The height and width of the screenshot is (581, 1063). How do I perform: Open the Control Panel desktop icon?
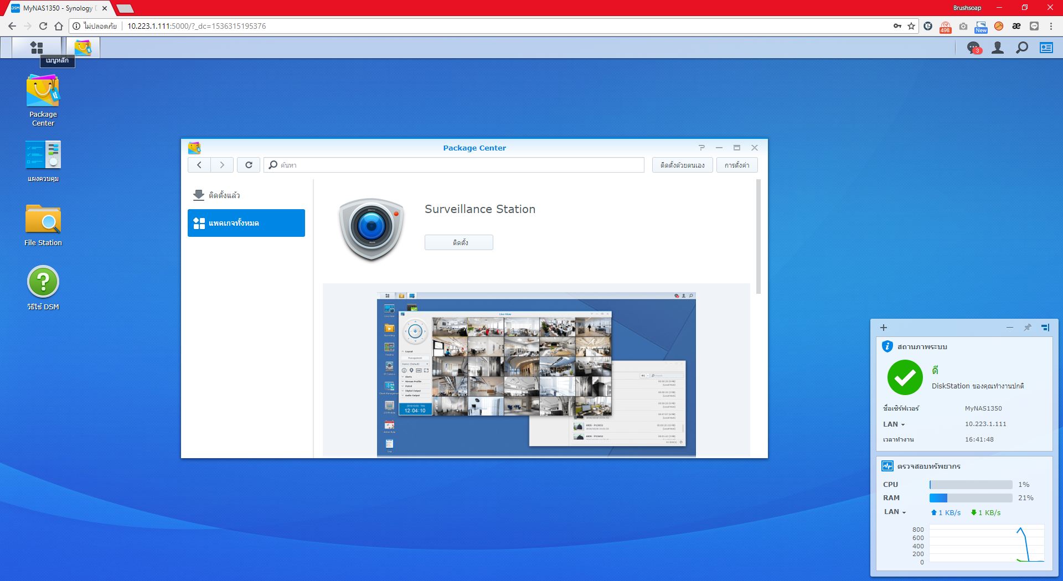point(43,161)
